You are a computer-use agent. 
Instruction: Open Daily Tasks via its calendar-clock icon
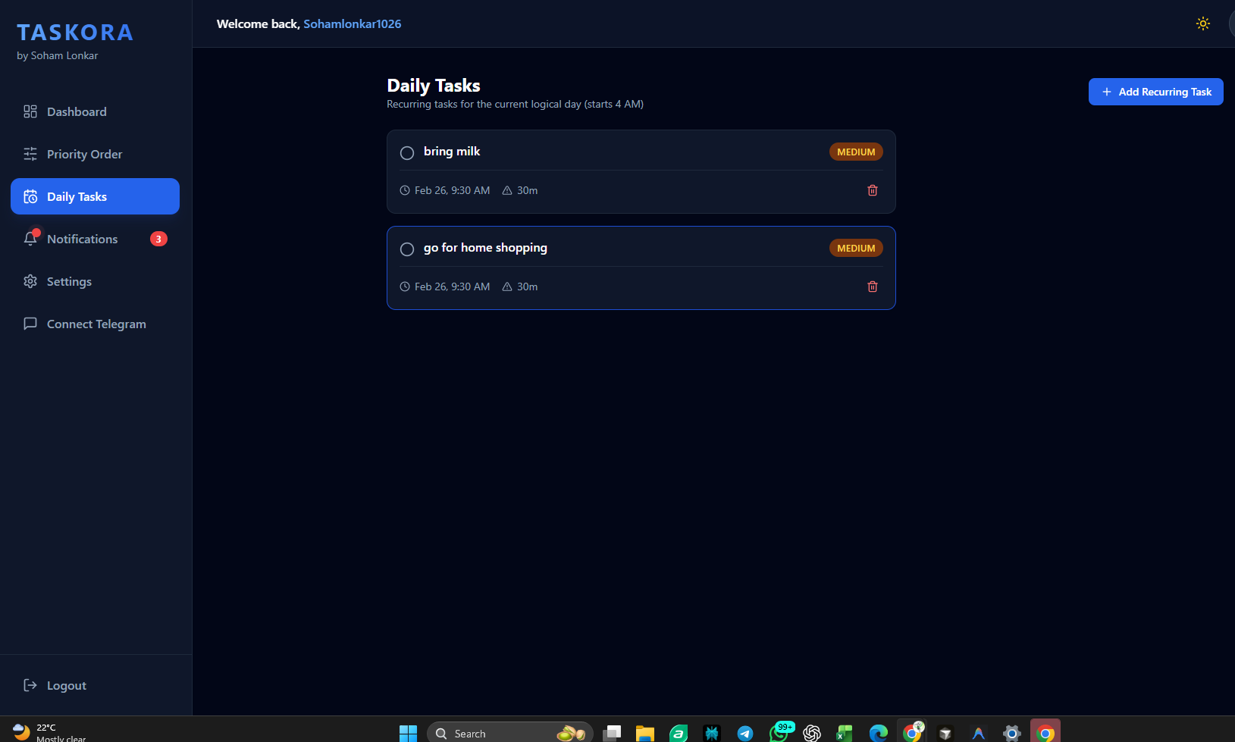[x=30, y=196]
